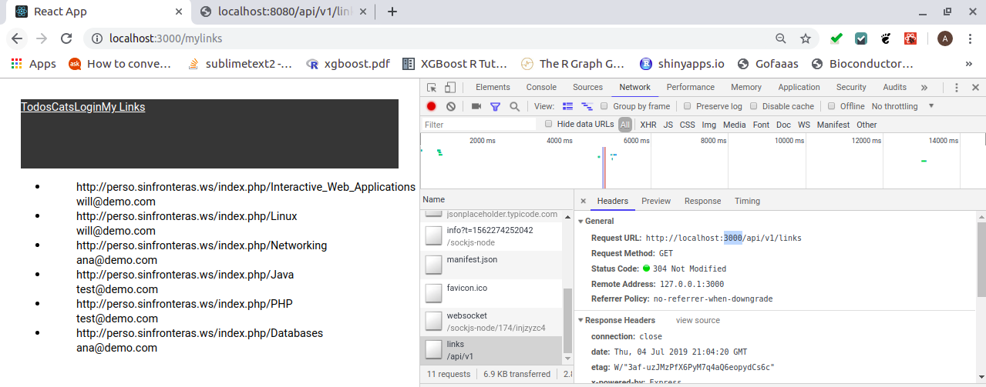This screenshot has height=387, width=986.
Task: Open the No throttling dropdown
Action: pyautogui.click(x=903, y=106)
